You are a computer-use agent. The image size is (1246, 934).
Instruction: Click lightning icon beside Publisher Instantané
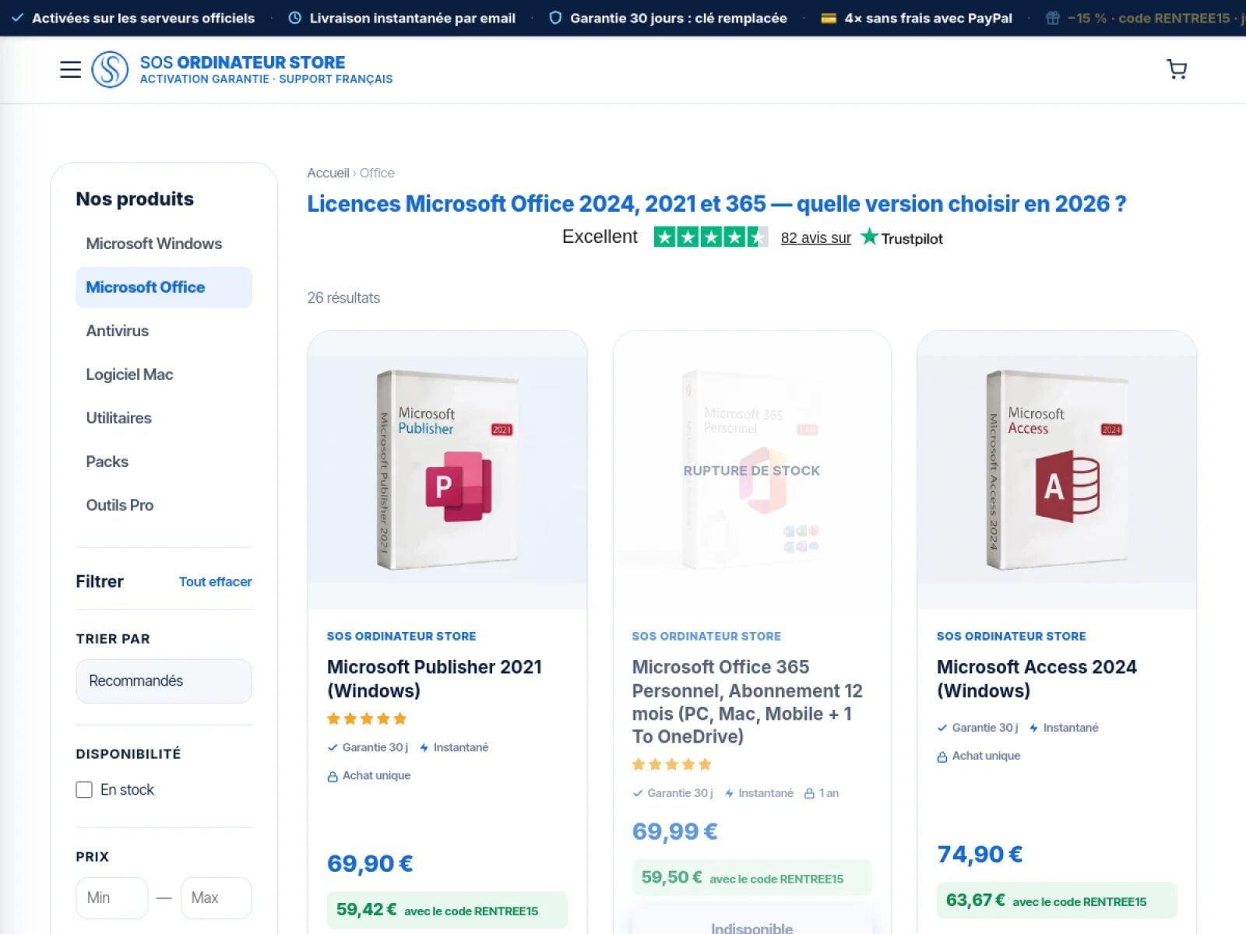coord(424,748)
